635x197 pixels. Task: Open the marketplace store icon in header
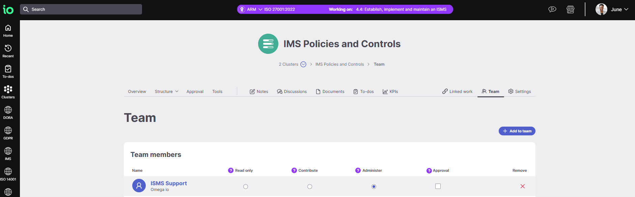tap(571, 9)
